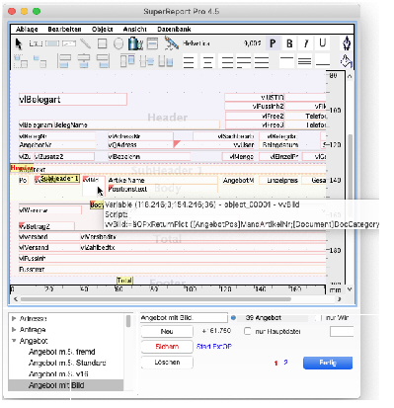The height and width of the screenshot is (408, 394).
Task: Align objects to top edges icon
Action: [x=127, y=61]
